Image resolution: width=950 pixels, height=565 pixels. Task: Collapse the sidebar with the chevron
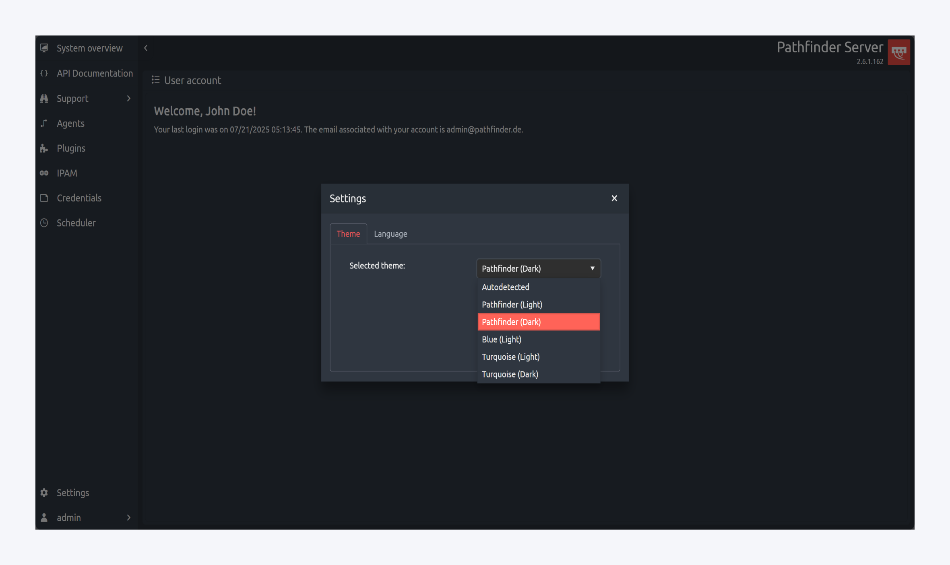(x=146, y=48)
